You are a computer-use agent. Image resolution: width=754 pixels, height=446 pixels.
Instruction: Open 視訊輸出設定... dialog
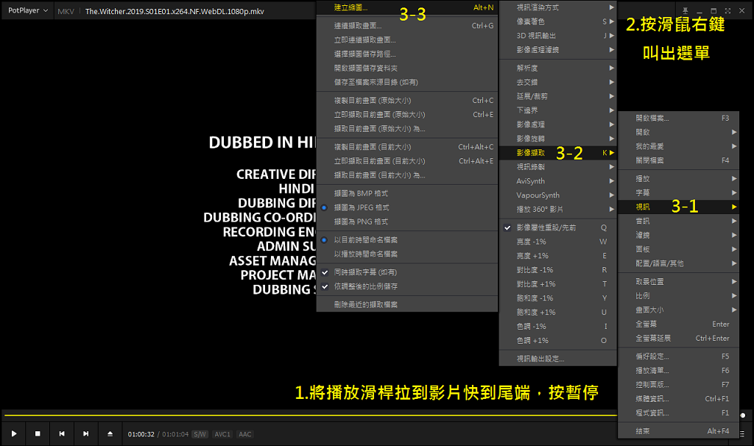pyautogui.click(x=558, y=358)
